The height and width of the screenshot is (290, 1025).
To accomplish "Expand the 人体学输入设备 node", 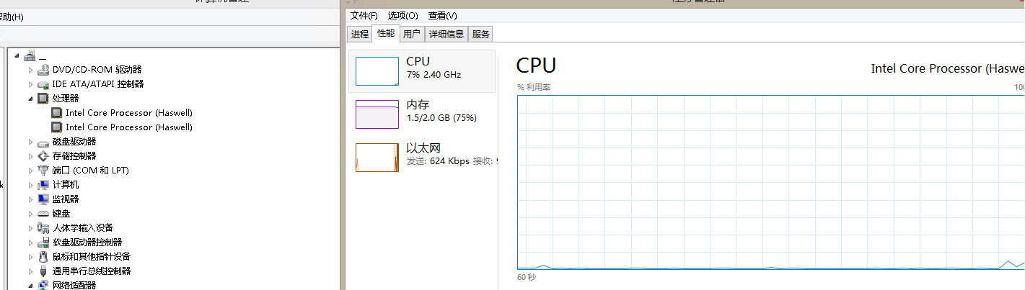I will point(30,228).
